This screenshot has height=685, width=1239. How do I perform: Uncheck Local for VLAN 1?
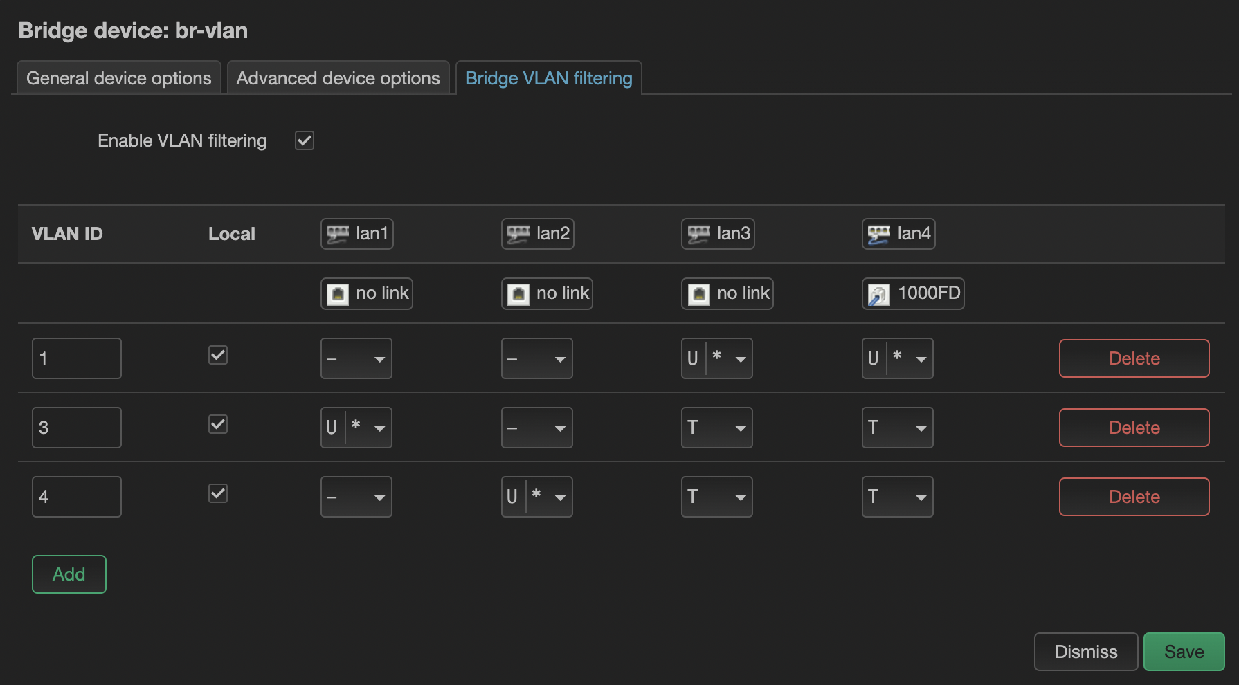click(x=217, y=355)
